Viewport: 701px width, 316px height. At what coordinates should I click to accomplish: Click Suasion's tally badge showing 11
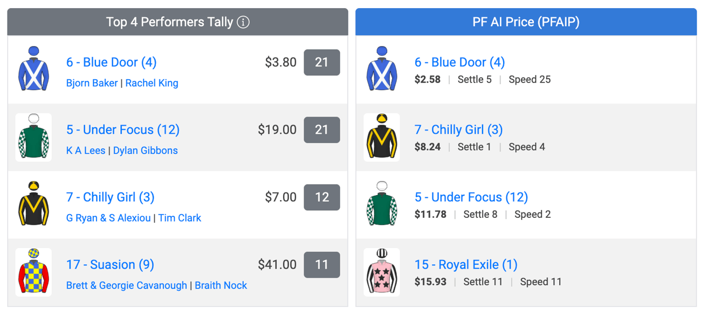pyautogui.click(x=322, y=265)
